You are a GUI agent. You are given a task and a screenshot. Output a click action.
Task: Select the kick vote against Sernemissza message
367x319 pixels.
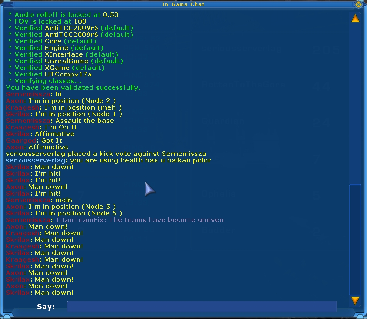(106, 154)
